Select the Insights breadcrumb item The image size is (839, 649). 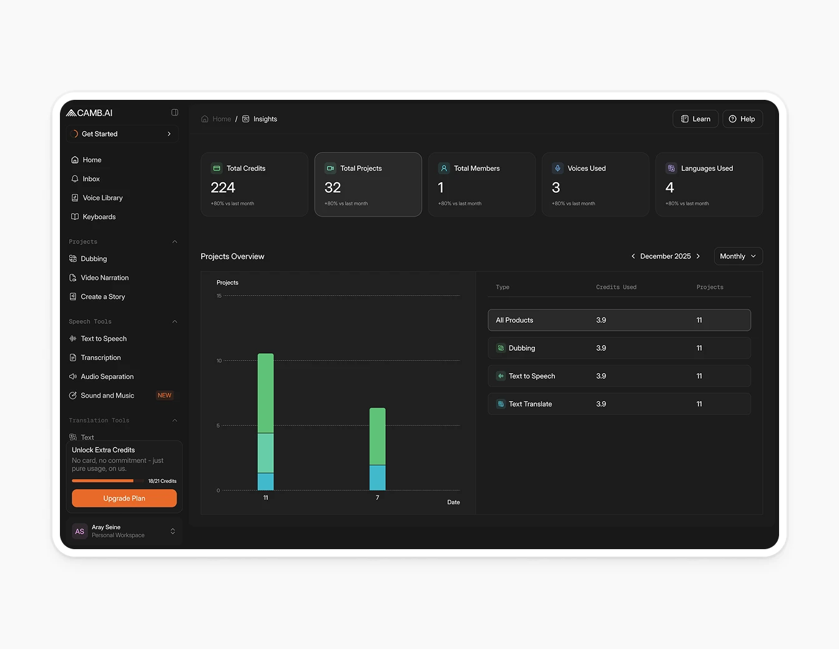tap(265, 119)
